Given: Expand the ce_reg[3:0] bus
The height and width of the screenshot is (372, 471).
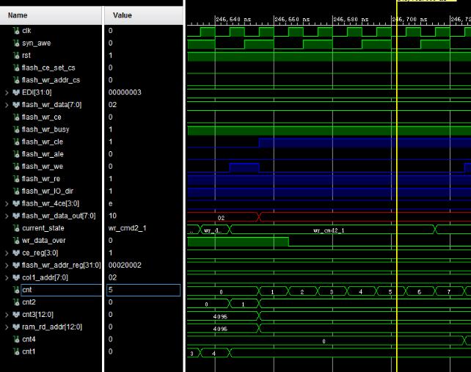Looking at the screenshot, I should pos(7,252).
